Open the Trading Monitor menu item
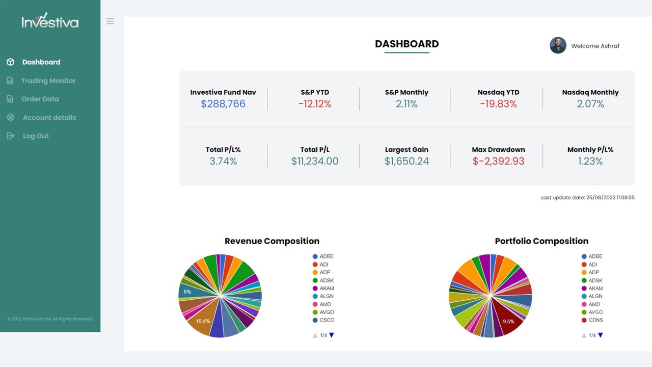Image resolution: width=652 pixels, height=367 pixels. click(48, 81)
